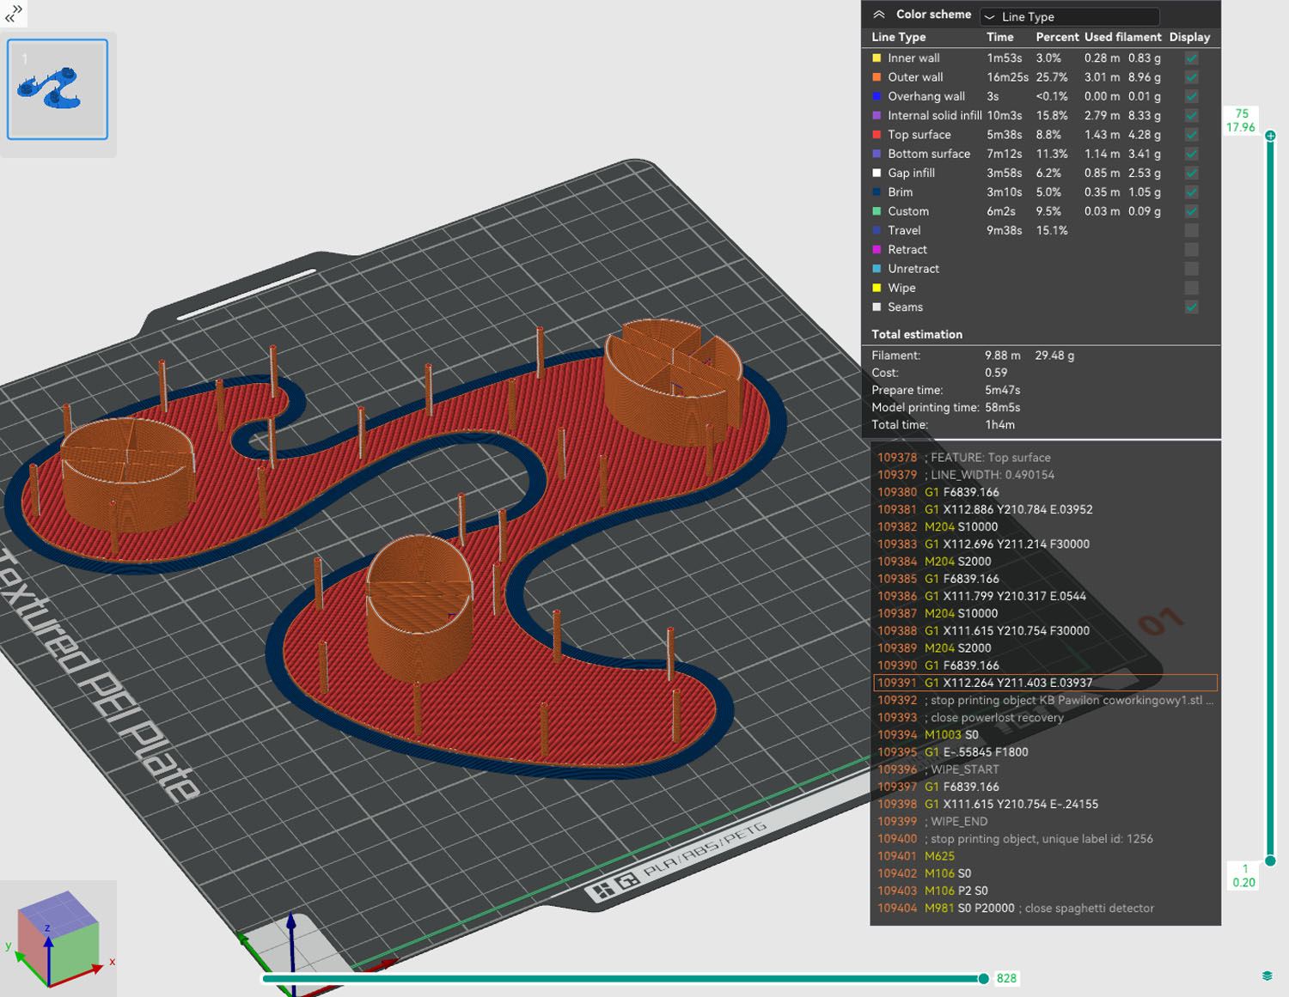Viewport: 1289px width, 997px height.
Task: Collapse the left plate sidebar arrows
Action: 13,12
